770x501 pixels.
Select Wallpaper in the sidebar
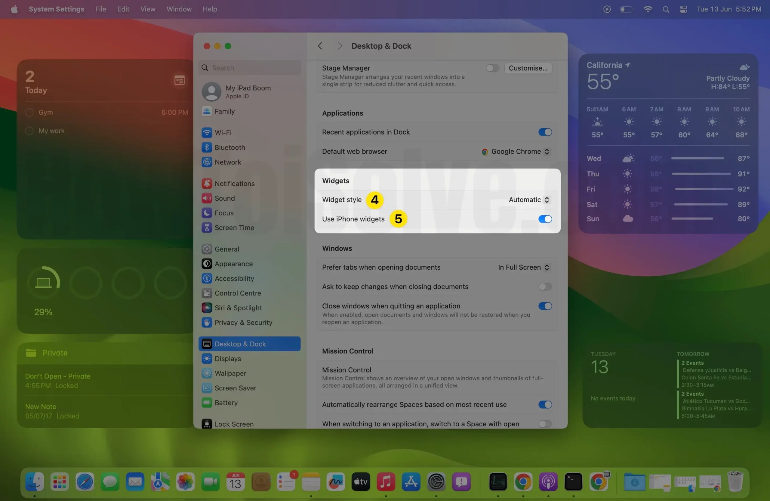[x=231, y=373]
